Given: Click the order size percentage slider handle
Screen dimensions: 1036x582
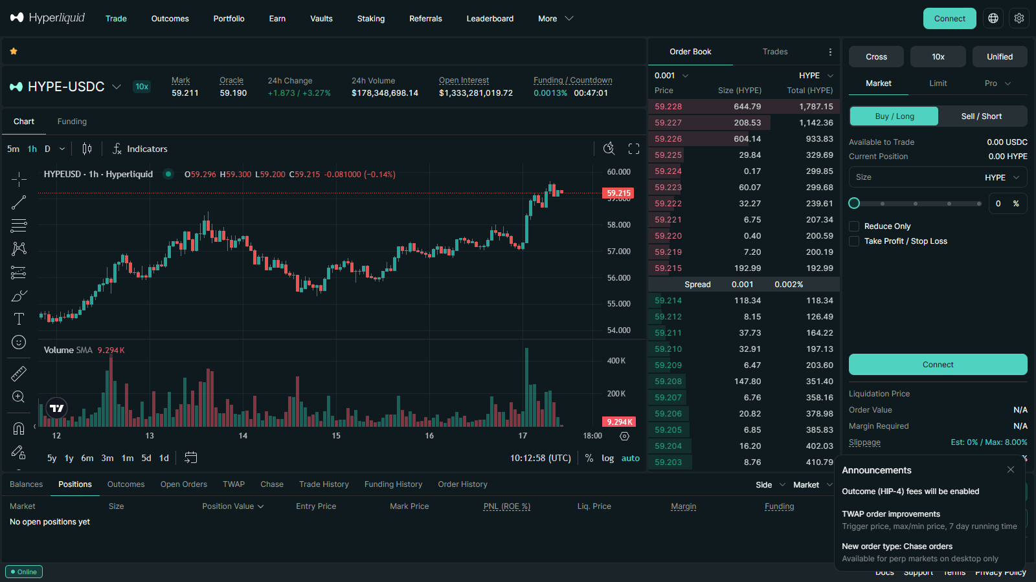Looking at the screenshot, I should [x=854, y=203].
